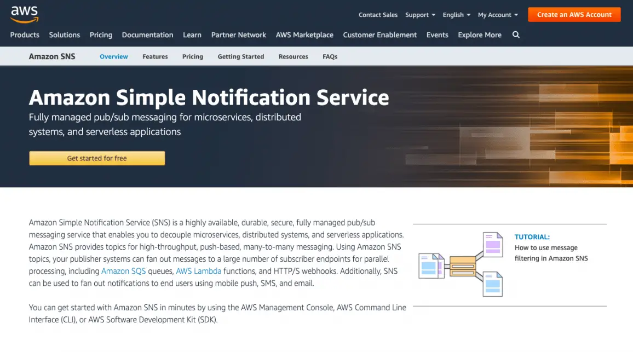
Task: Follow the AWS Lambda link
Action: [x=199, y=271]
